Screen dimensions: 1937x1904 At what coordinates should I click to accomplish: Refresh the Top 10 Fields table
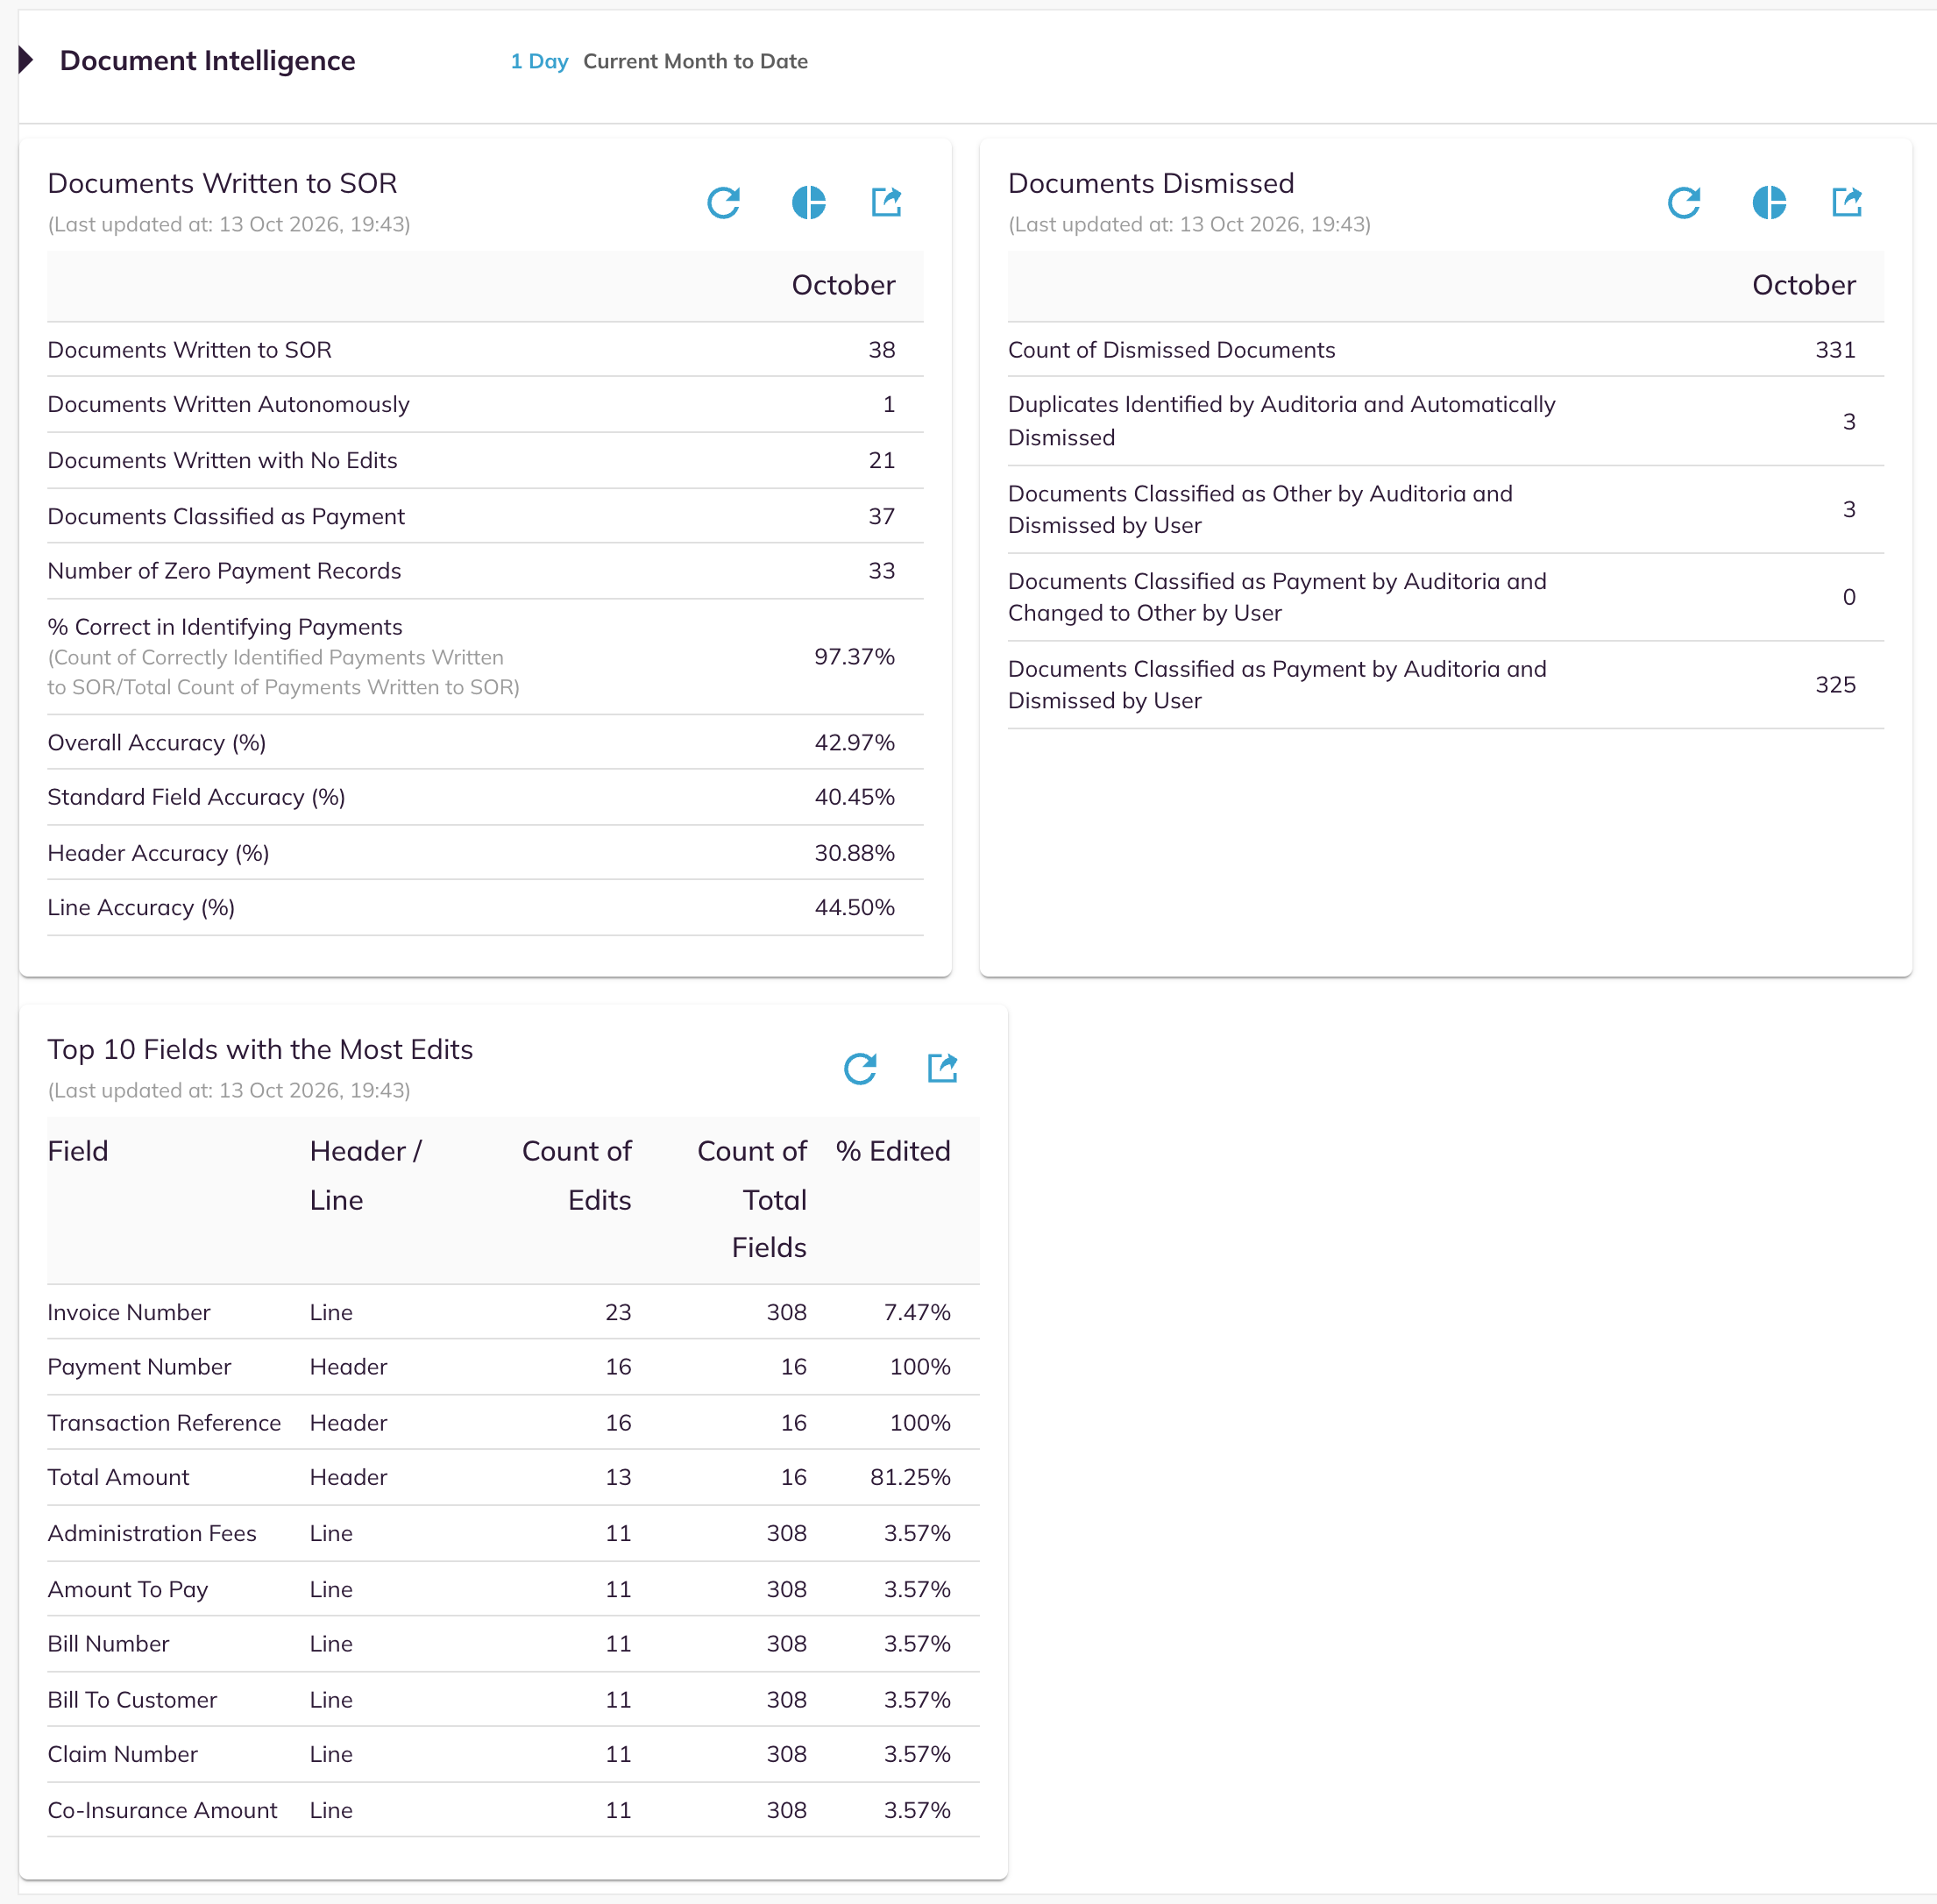(860, 1069)
